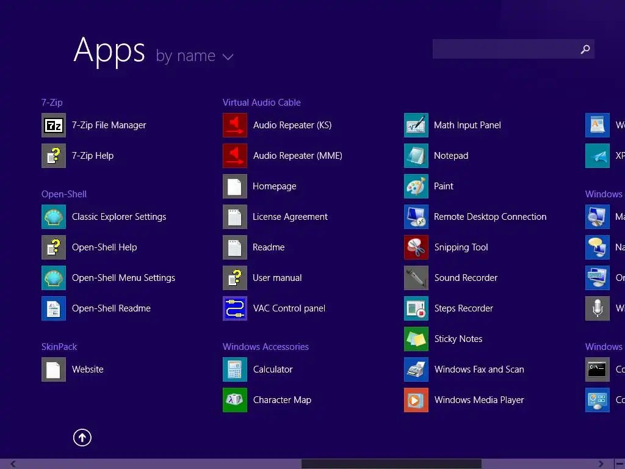Click the '7-Zip File Manager' label
Image resolution: width=625 pixels, height=469 pixels.
pyautogui.click(x=109, y=125)
